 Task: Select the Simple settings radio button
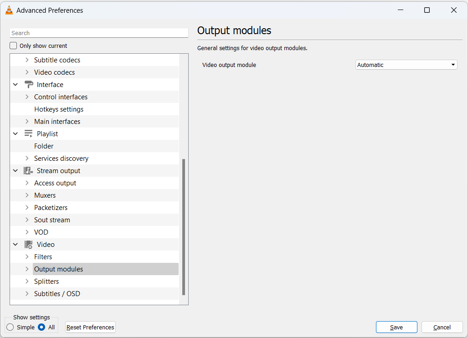coord(9,327)
